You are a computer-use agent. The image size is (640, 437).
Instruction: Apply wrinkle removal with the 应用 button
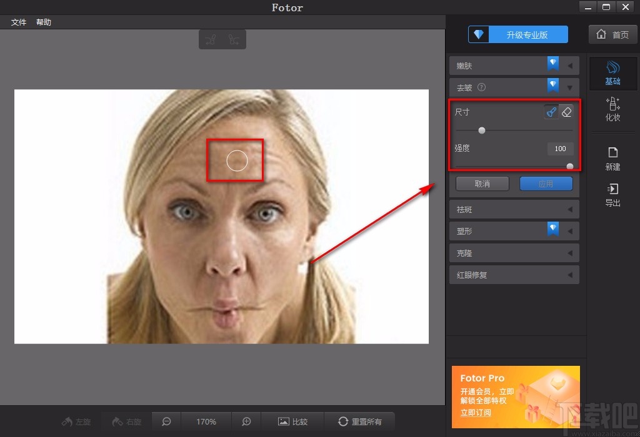coord(546,183)
